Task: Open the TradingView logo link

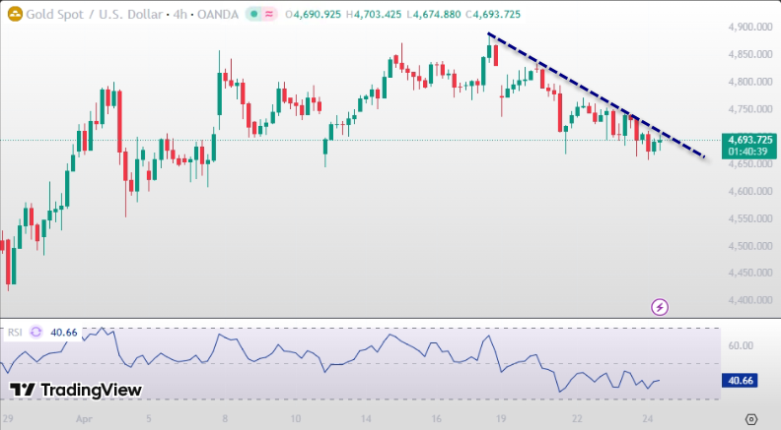Action: coord(75,391)
